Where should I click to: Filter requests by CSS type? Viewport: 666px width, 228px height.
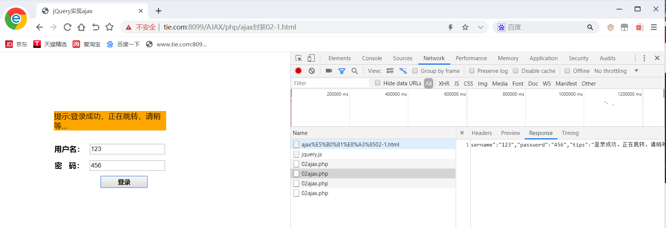tap(468, 83)
